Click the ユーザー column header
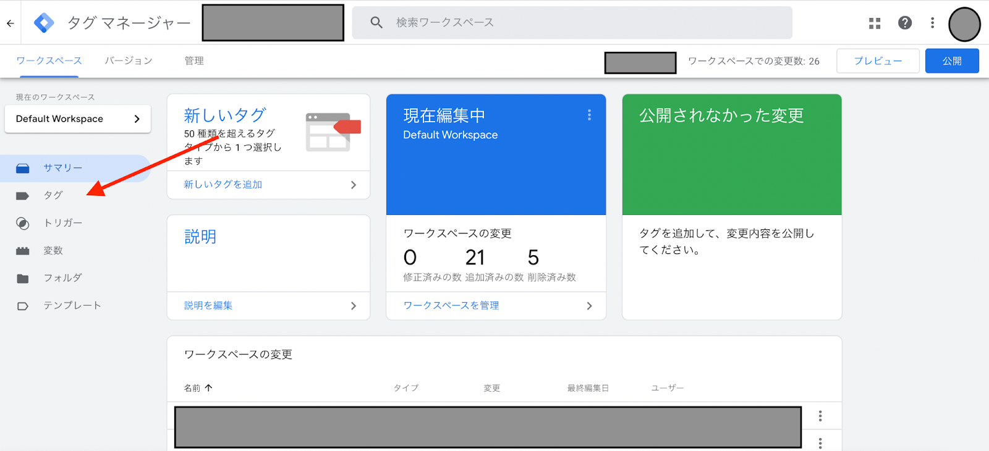Image resolution: width=989 pixels, height=451 pixels. click(668, 388)
